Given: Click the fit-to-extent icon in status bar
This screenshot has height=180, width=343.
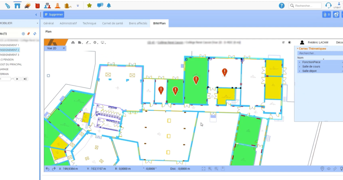Looking at the screenshot, I should [203, 169].
